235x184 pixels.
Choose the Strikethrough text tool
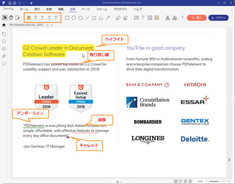(x=35, y=18)
